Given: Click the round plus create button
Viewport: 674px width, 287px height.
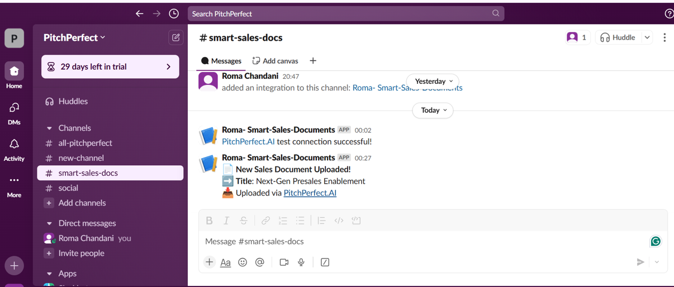Looking at the screenshot, I should pos(14,266).
